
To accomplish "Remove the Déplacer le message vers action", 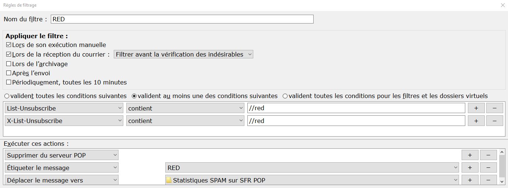I will click(x=488, y=180).
